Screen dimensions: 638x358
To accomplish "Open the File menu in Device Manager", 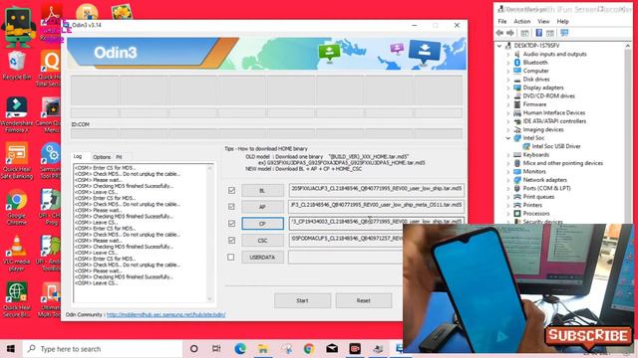I will 502,22.
